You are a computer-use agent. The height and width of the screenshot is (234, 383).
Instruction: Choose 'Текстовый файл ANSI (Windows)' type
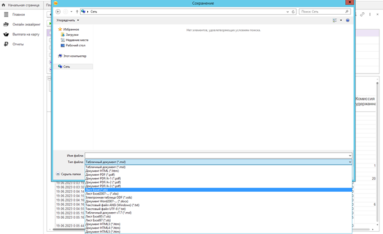[x=219, y=205]
